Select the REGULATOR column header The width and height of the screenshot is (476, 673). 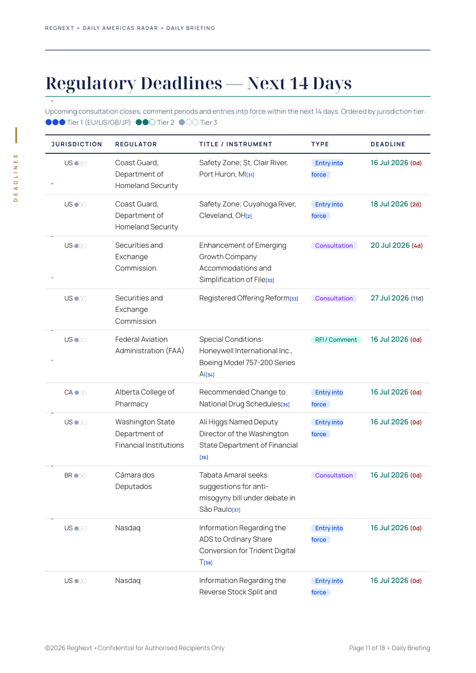pyautogui.click(x=136, y=144)
